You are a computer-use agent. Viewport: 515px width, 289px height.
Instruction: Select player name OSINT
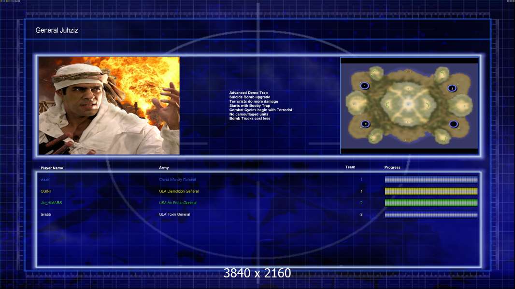(46, 191)
